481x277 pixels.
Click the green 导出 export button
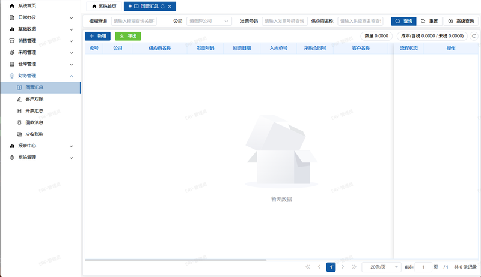click(x=128, y=36)
